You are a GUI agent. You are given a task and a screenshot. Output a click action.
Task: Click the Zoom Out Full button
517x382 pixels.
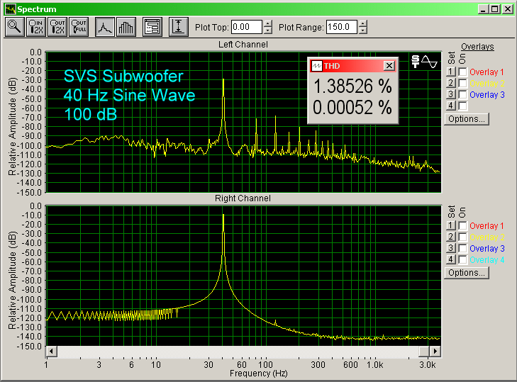[79, 27]
